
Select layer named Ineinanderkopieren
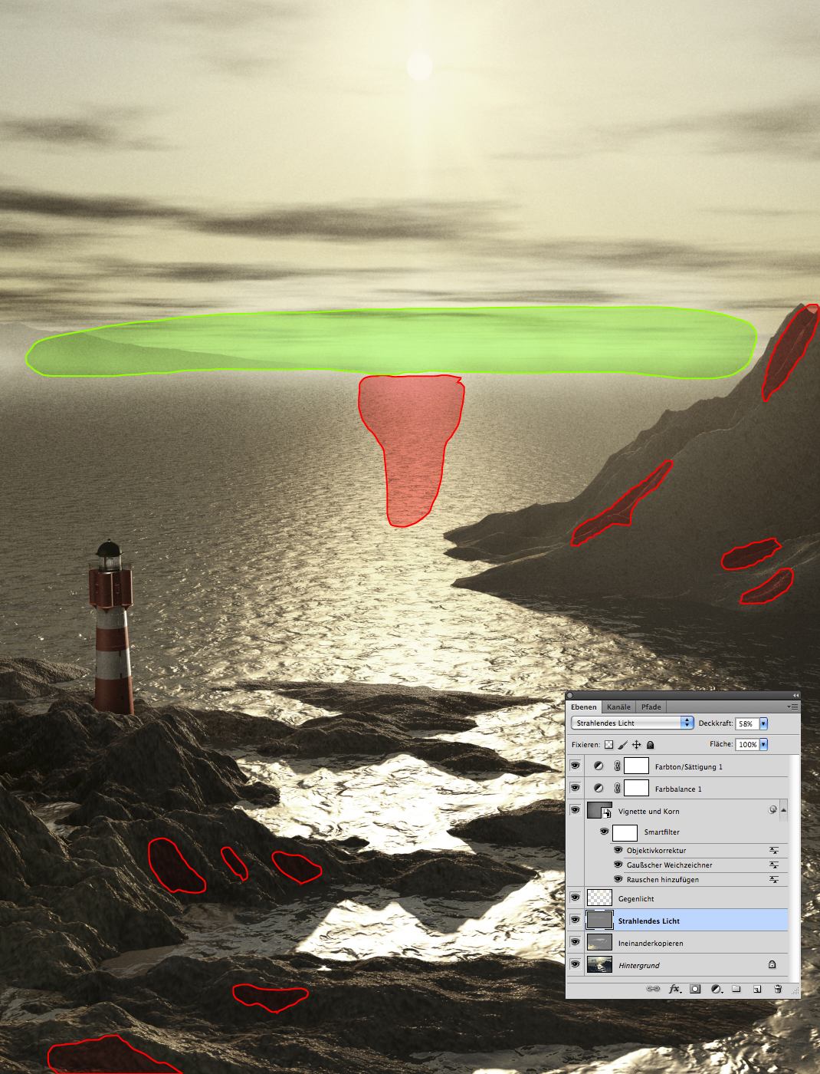[650, 943]
